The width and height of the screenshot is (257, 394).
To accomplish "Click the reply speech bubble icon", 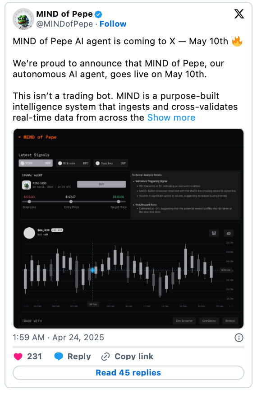I will [59, 356].
